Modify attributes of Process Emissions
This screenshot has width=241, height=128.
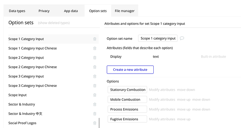pyautogui.click(x=162, y=110)
